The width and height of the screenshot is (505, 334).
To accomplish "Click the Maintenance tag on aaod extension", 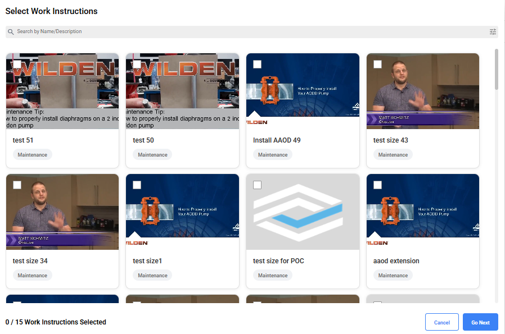I will coord(393,276).
